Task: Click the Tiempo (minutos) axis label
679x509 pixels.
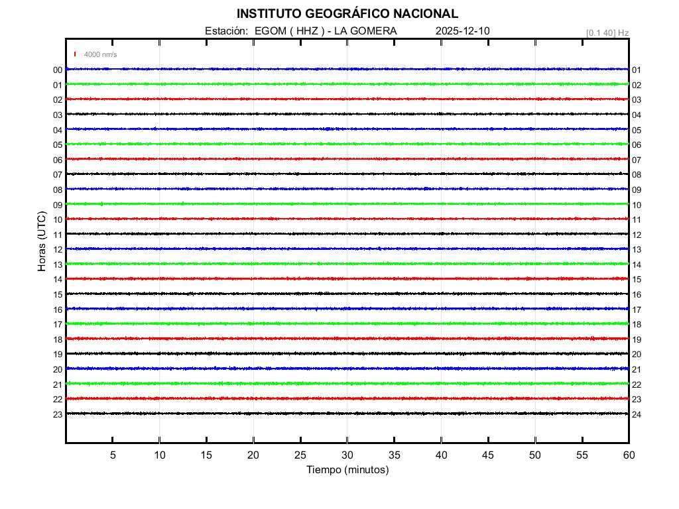Action: pyautogui.click(x=347, y=470)
